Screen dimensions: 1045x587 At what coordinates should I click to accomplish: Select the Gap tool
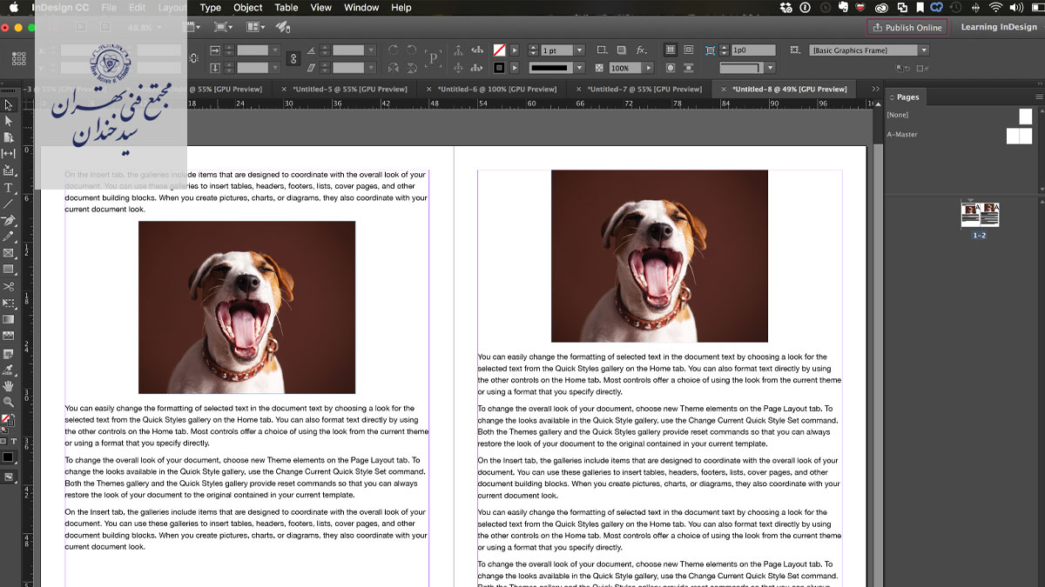[9, 154]
